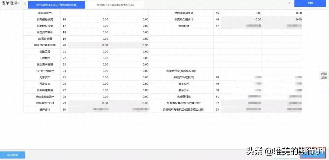Click the blue 全部 button

[x=310, y=3]
